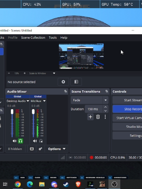
Task: Open transition properties three-dot menu
Action: (105, 117)
